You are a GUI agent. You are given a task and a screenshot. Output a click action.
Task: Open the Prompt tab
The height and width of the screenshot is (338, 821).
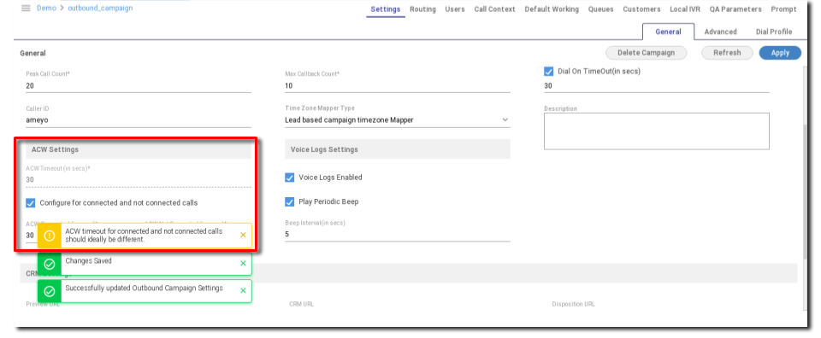[x=783, y=9]
